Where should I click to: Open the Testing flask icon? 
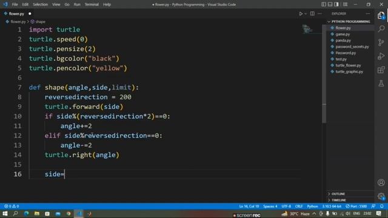(x=381, y=84)
